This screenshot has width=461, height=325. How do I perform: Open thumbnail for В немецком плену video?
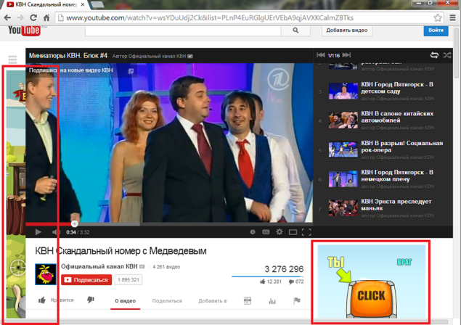343,179
